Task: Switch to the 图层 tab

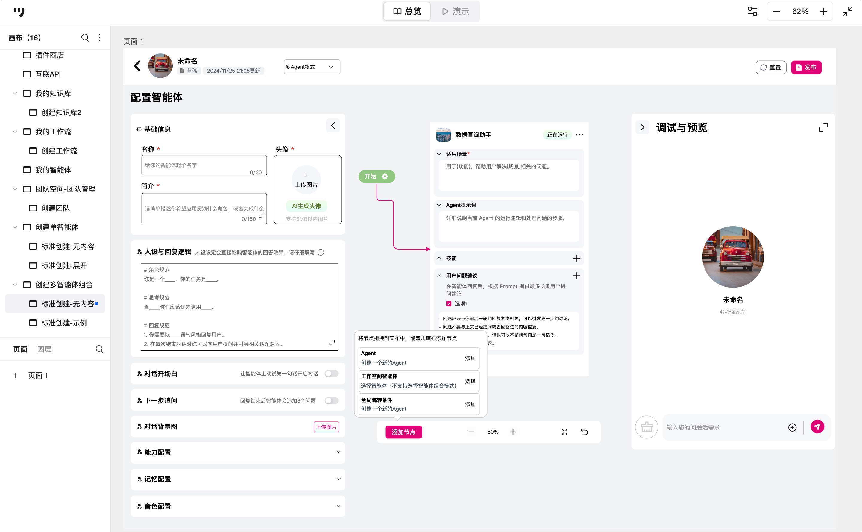Action: coord(44,349)
